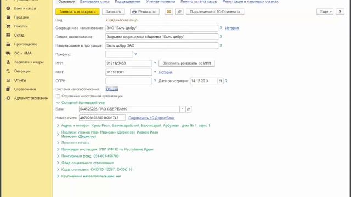Open the selected bank record with open icon
The width and height of the screenshot is (351, 197).
point(189,109)
